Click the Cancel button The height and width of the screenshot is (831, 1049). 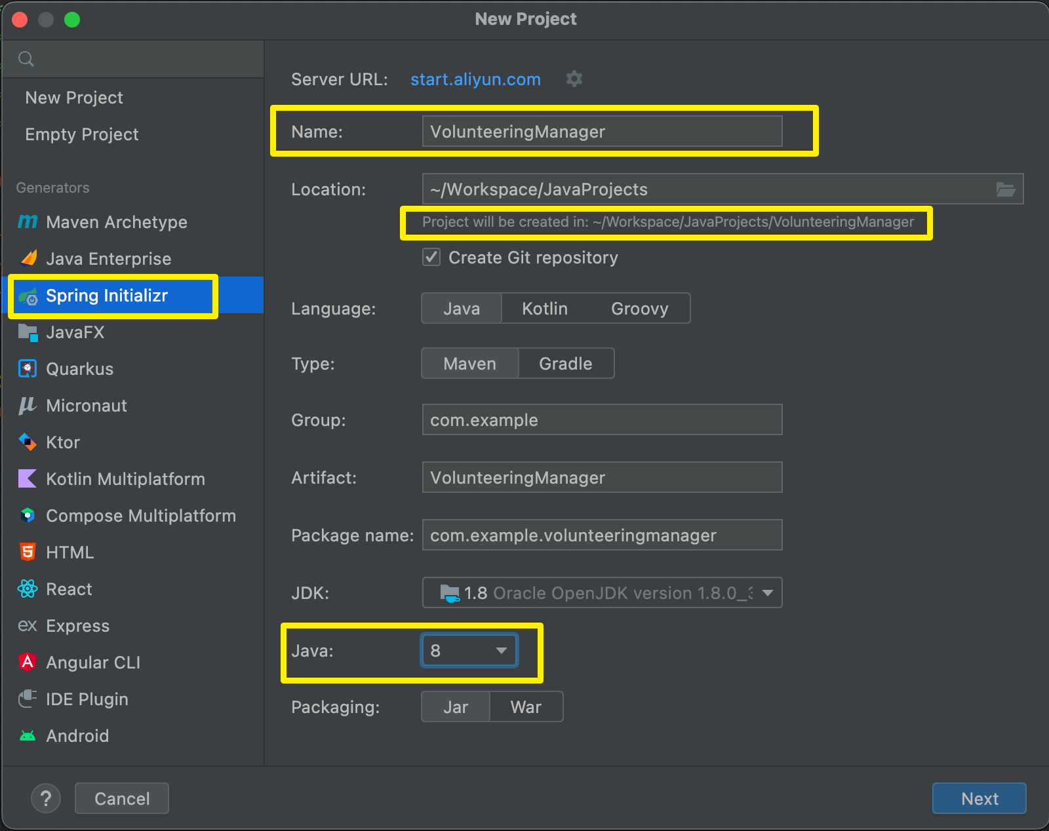pos(122,798)
